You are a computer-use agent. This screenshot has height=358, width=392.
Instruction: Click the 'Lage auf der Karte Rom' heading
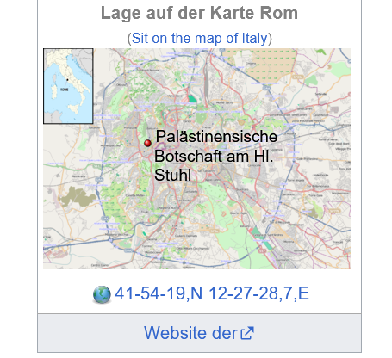[x=199, y=13]
